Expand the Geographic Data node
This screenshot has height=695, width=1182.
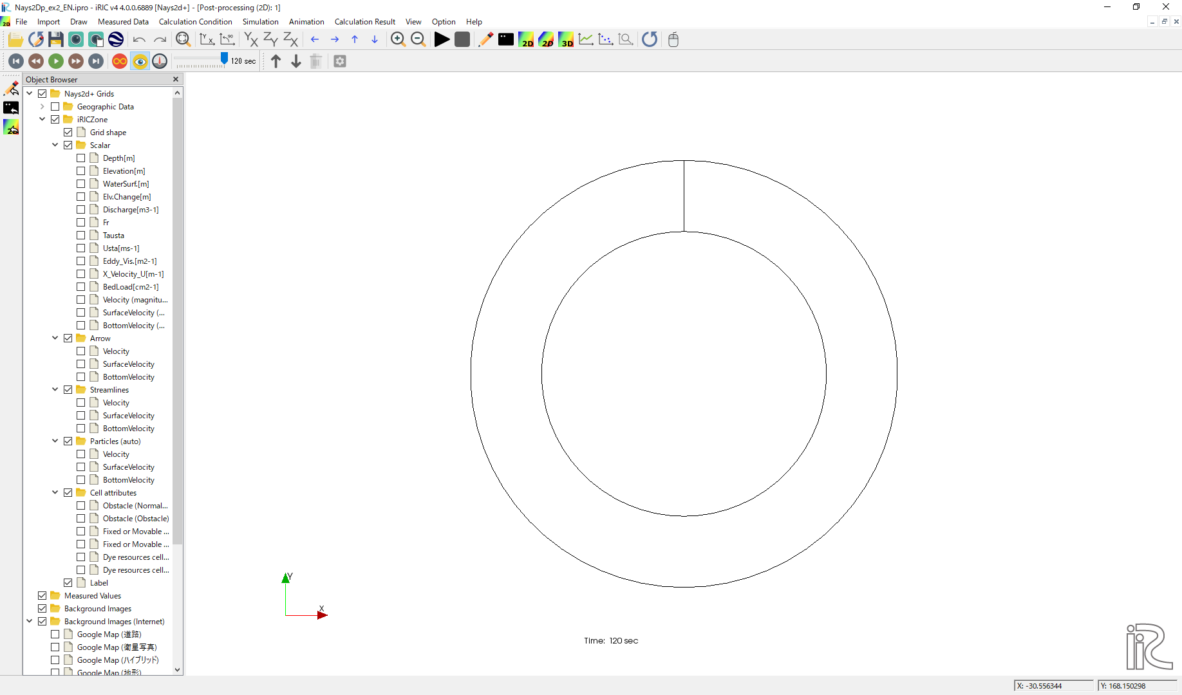click(42, 107)
